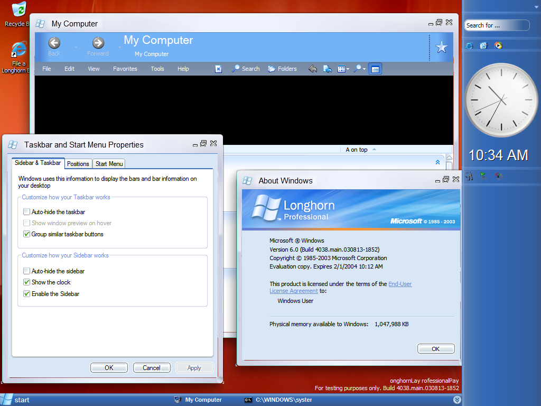Collapse the panel with double-chevron arrow

(x=437, y=162)
